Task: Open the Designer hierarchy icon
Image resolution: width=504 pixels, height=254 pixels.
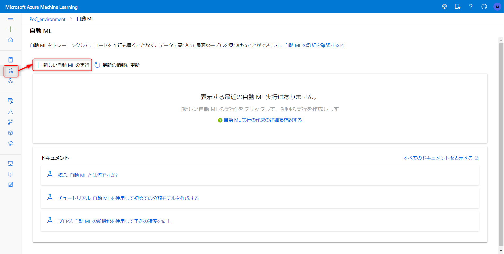Action: (x=11, y=81)
